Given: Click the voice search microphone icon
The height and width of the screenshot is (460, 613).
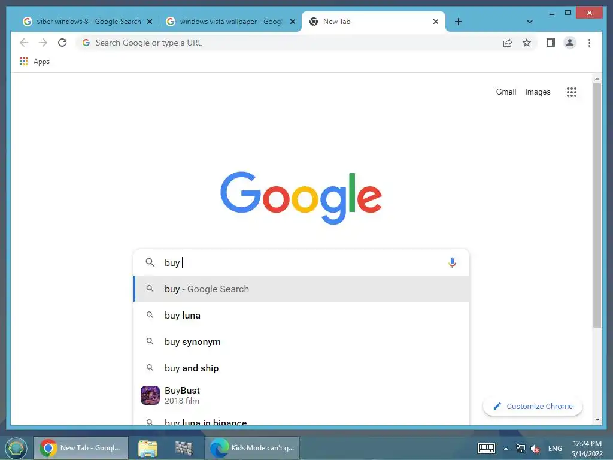Looking at the screenshot, I should tap(452, 262).
